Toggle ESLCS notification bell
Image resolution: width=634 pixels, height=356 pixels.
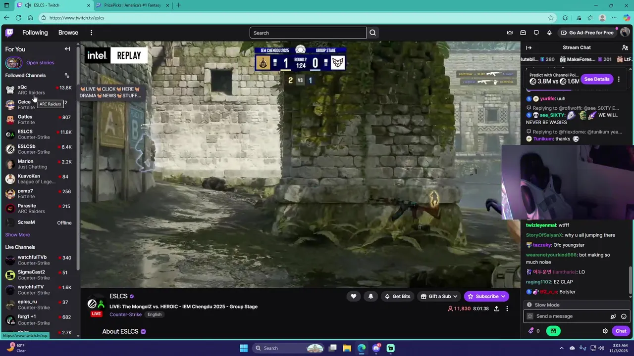[370, 296]
